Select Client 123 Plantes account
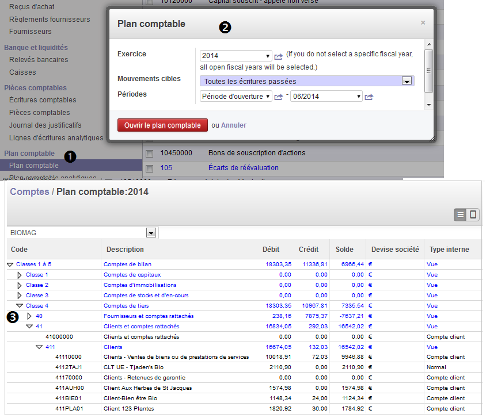This screenshot has width=486, height=418. (244, 409)
